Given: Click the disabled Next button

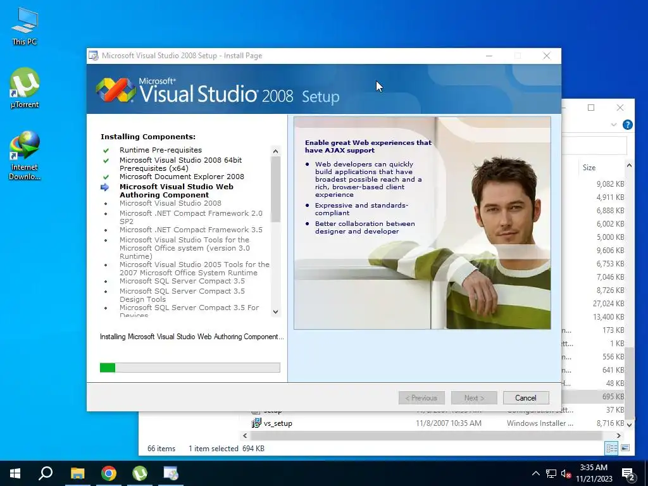Looking at the screenshot, I should coord(474,398).
